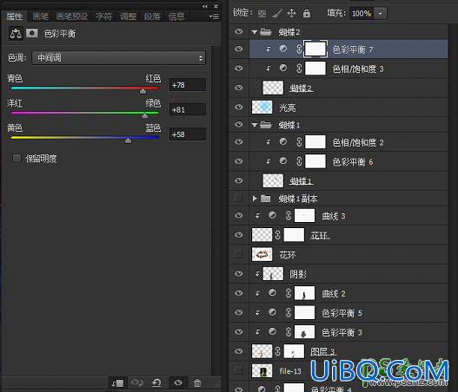Delete this adjustment layer trash icon
This screenshot has height=392, width=458.
pyautogui.click(x=197, y=382)
